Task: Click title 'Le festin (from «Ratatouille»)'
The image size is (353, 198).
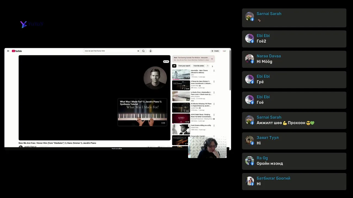Action: click(x=201, y=94)
